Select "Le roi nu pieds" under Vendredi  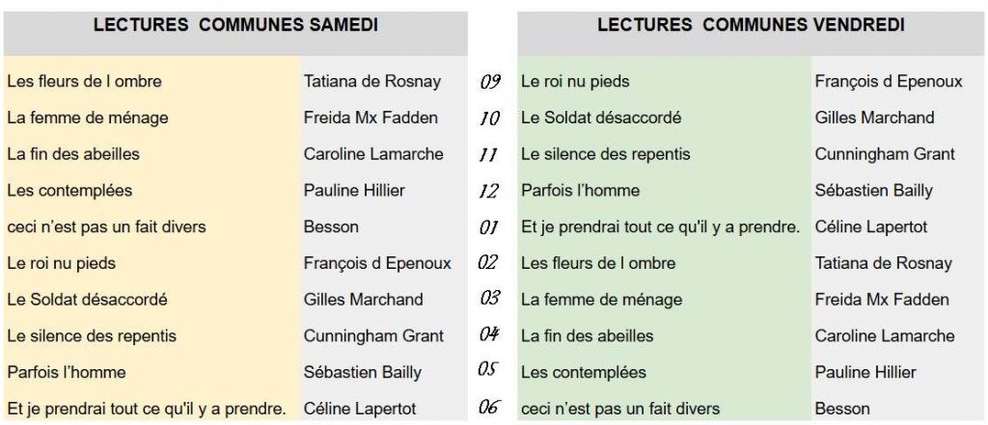[x=575, y=82]
